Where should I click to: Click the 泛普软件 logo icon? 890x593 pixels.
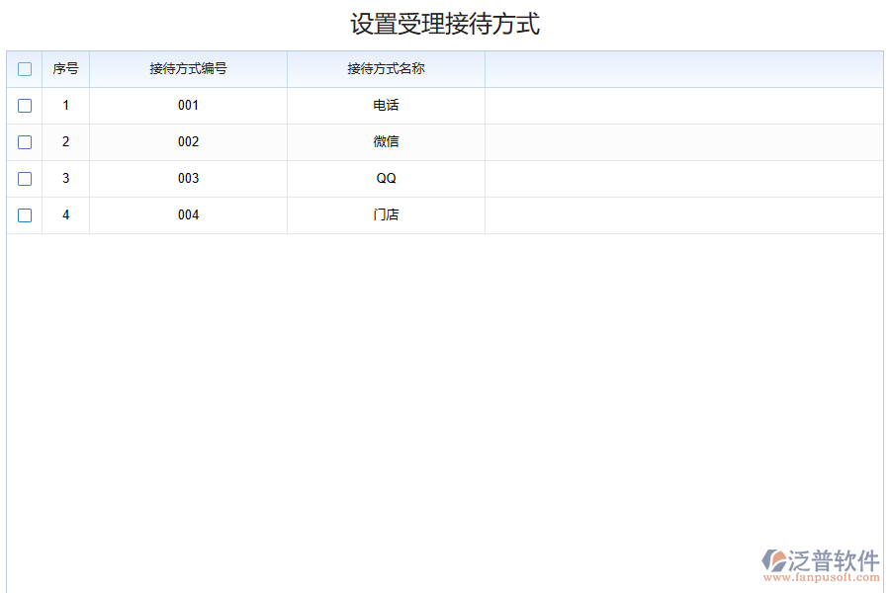point(772,560)
